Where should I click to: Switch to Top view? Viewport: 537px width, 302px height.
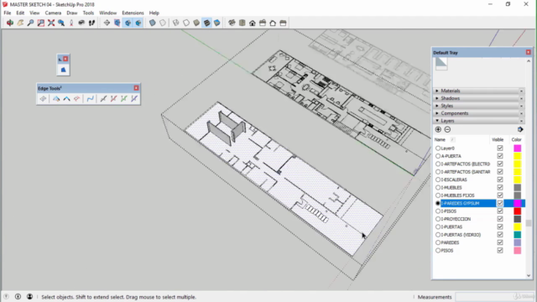coord(242,23)
